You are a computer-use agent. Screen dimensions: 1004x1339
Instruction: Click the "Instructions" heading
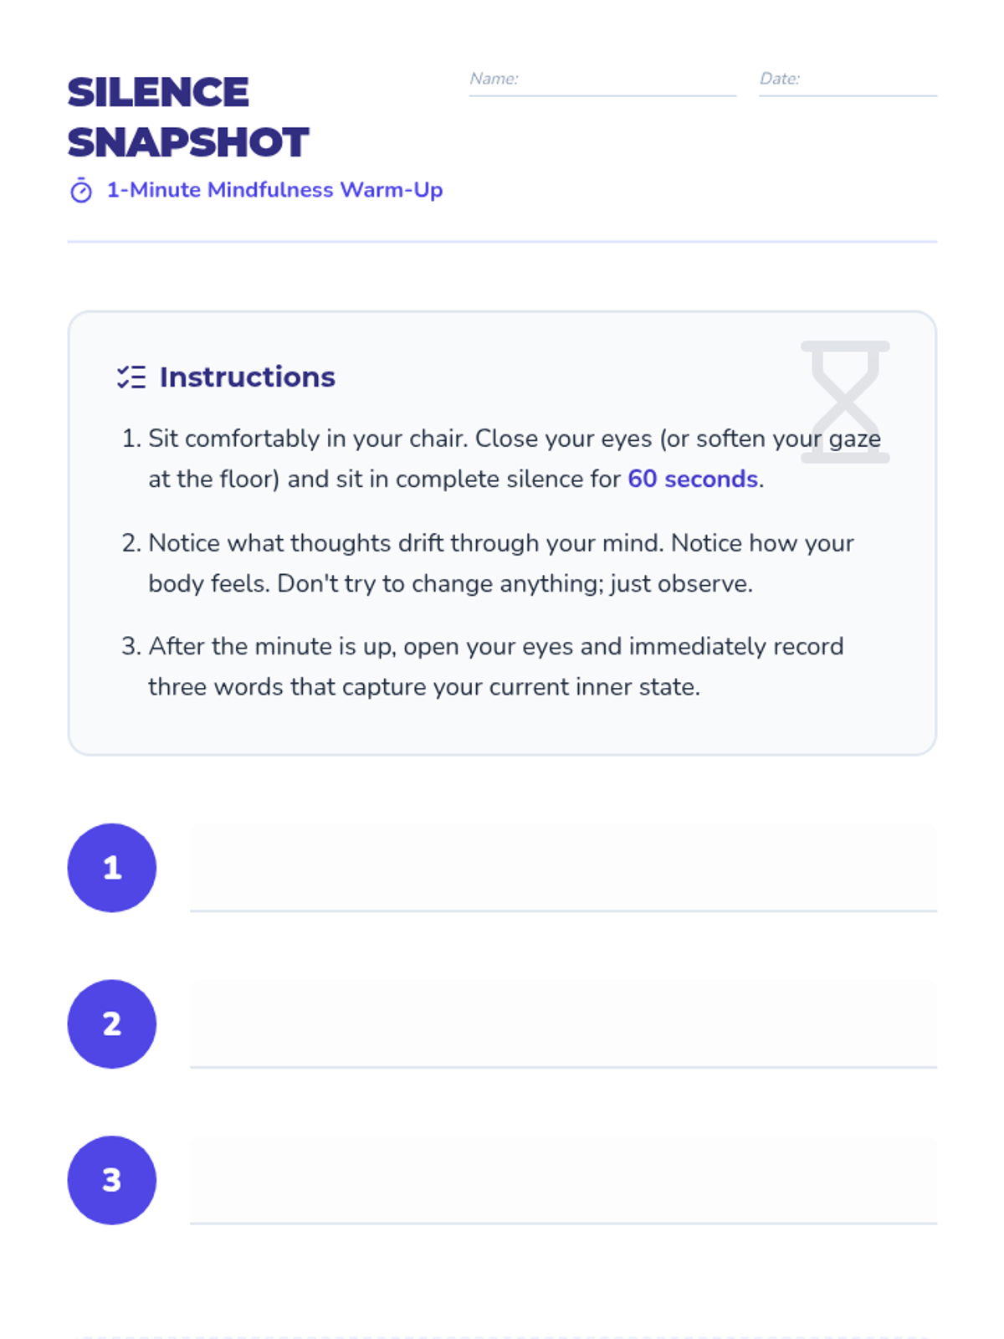coord(248,377)
